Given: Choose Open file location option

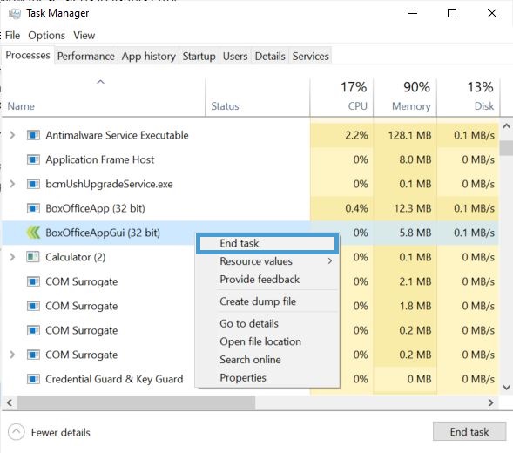Looking at the screenshot, I should coord(267,341).
